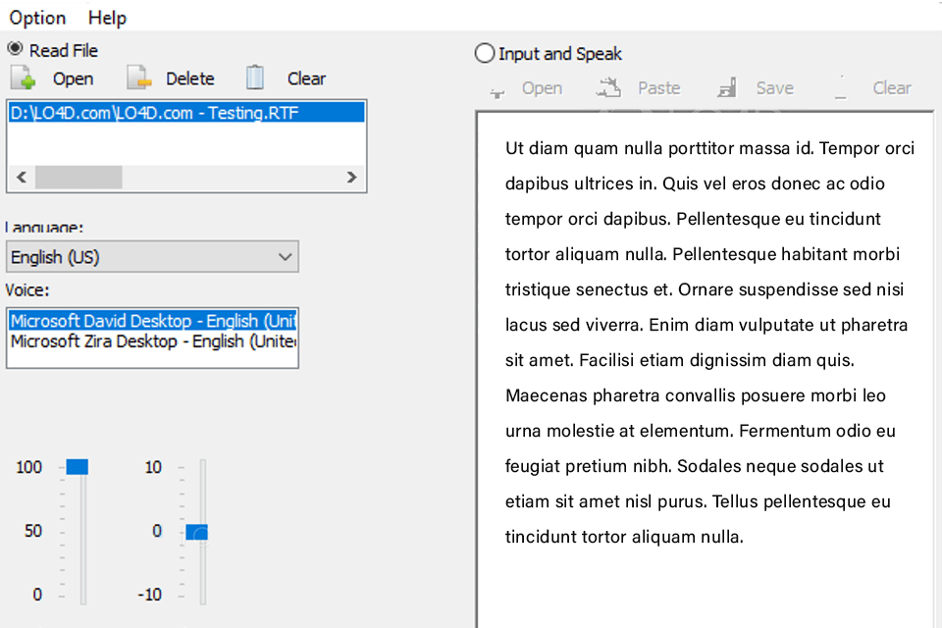Click the file list right scroll arrow
The width and height of the screenshot is (942, 628).
pos(351,178)
